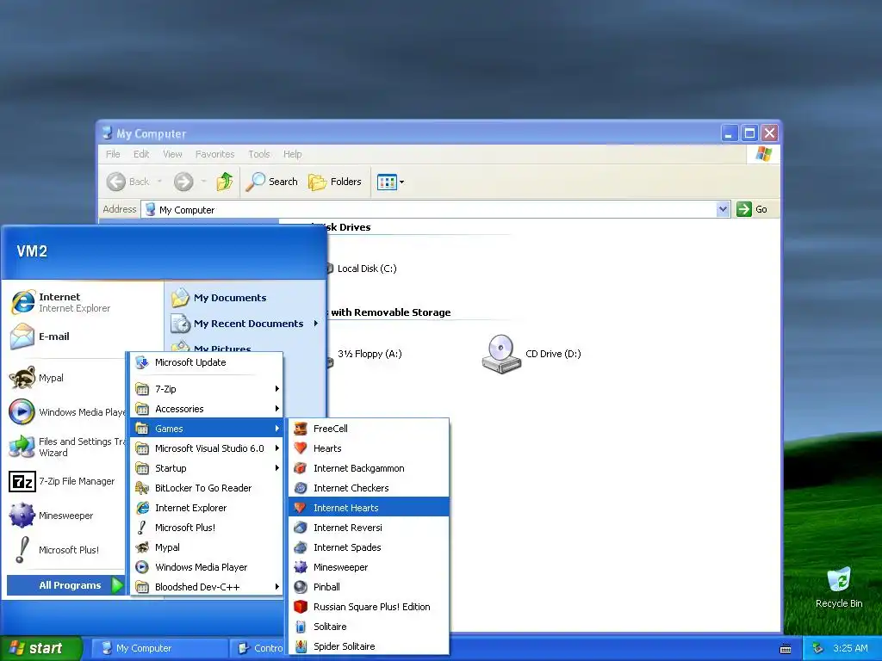Click Go button next to address bar
This screenshot has height=661, width=882.
click(752, 209)
